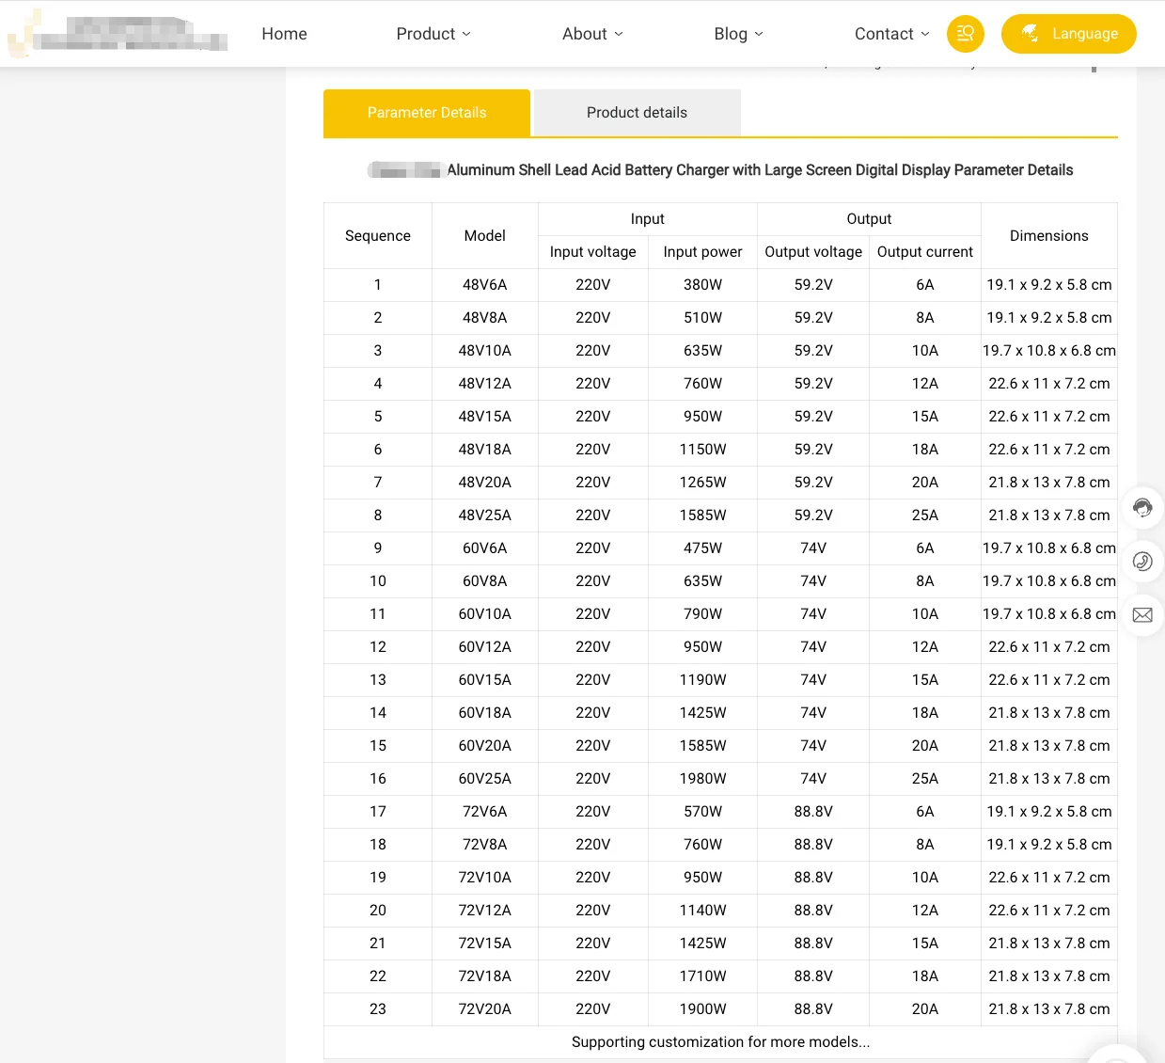
Task: Select the 60V12A model cell
Action: tap(485, 647)
